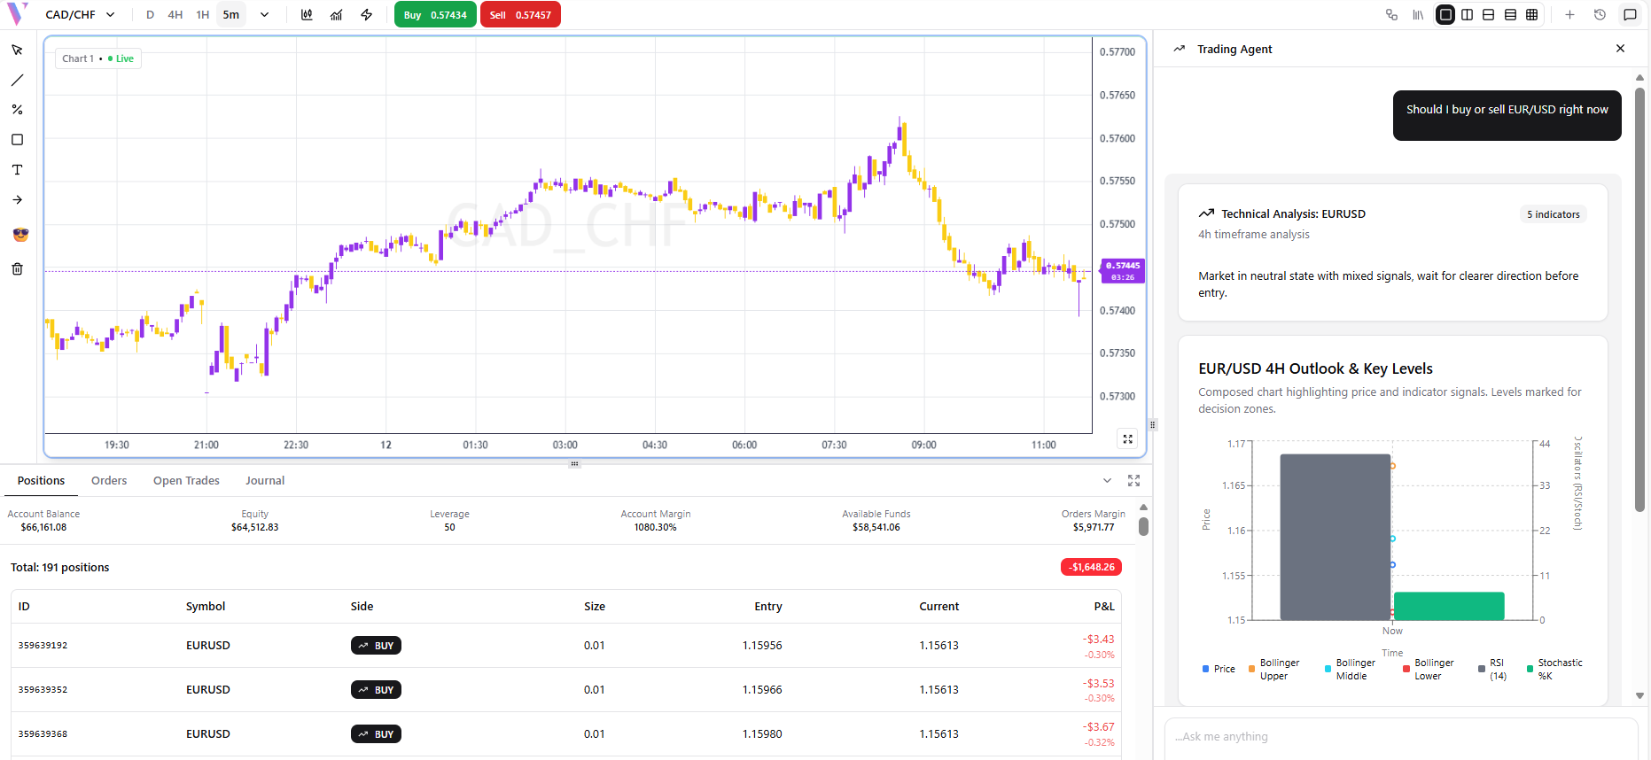The image size is (1651, 760).
Task: Open the chat history clock icon
Action: point(1600,15)
